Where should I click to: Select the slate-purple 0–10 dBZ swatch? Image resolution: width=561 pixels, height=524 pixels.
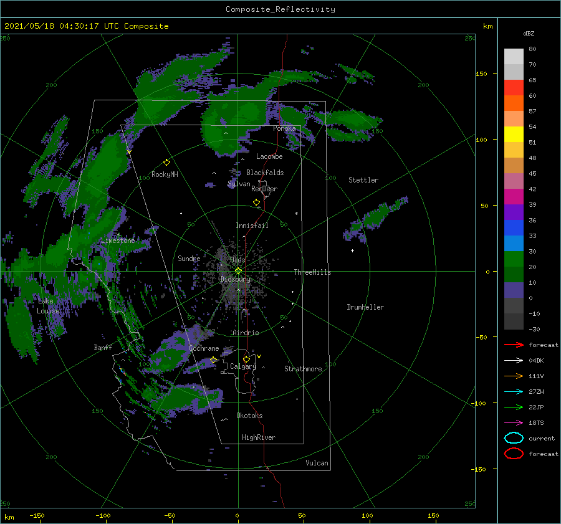[x=514, y=290]
